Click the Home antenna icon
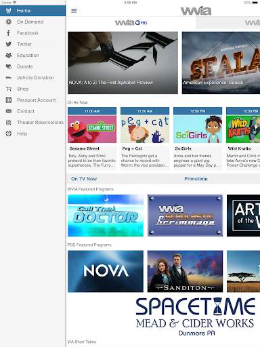 [x=9, y=10]
